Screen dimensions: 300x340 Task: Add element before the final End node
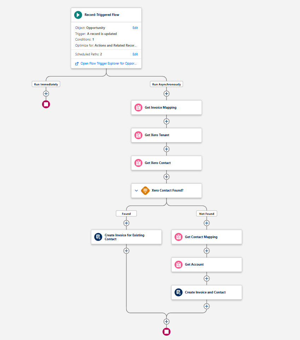pyautogui.click(x=166, y=322)
